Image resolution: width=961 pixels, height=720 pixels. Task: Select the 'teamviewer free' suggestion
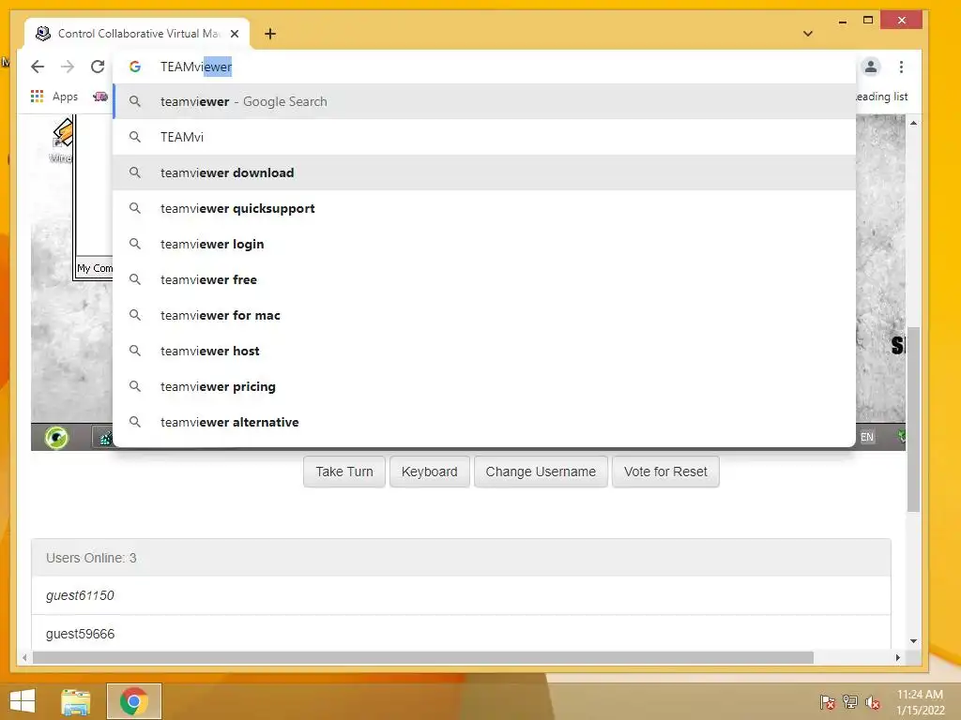(484, 279)
